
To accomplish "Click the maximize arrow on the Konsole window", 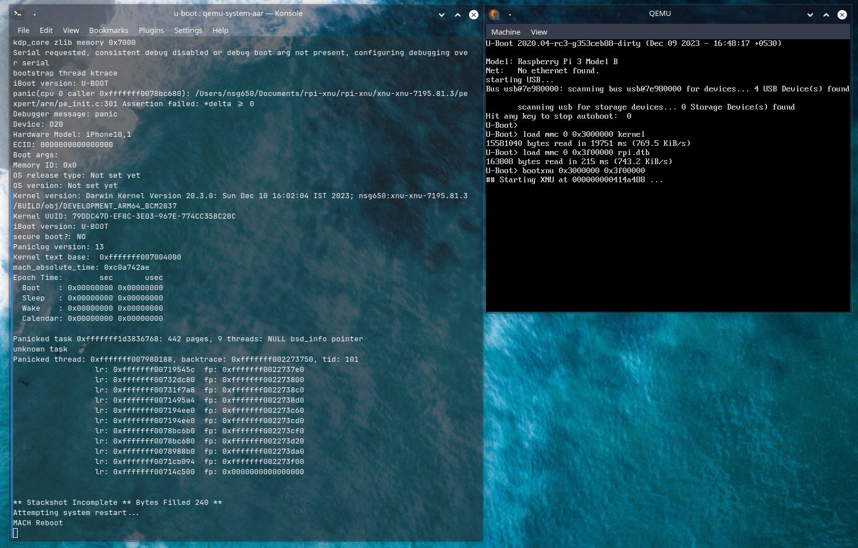I will [x=458, y=15].
